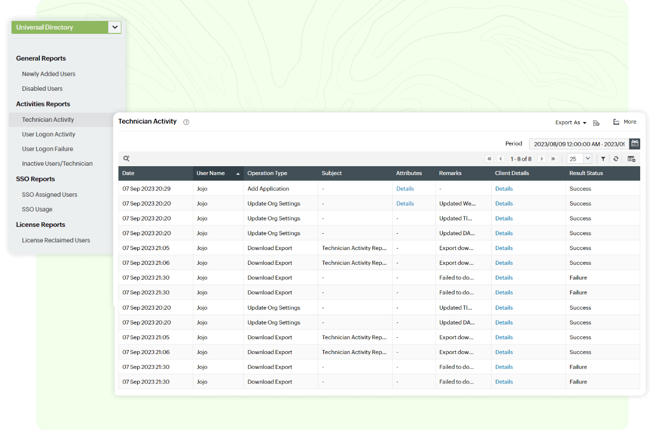Jump to the last page of results
655x430 pixels.
click(553, 159)
